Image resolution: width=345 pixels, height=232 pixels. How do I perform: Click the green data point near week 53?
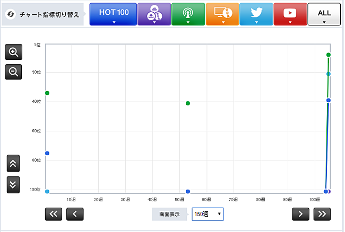pyautogui.click(x=188, y=103)
